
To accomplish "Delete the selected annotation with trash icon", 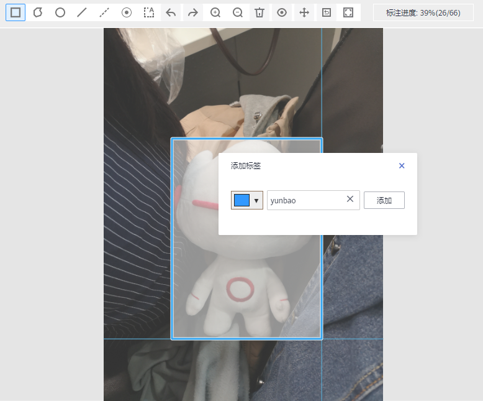I will pos(260,12).
